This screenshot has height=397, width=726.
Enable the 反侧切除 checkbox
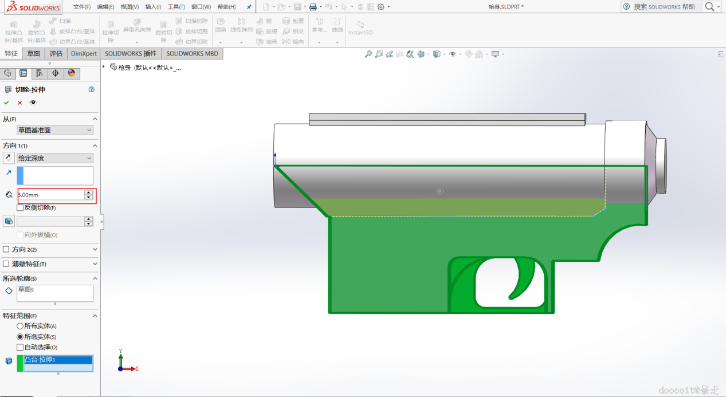pos(21,207)
